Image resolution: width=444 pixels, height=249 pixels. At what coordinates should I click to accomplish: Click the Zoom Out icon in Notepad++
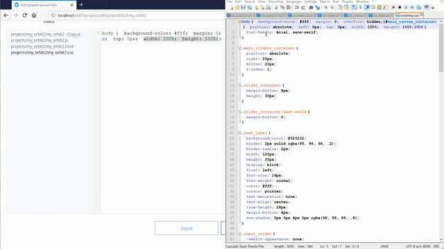(332, 8)
